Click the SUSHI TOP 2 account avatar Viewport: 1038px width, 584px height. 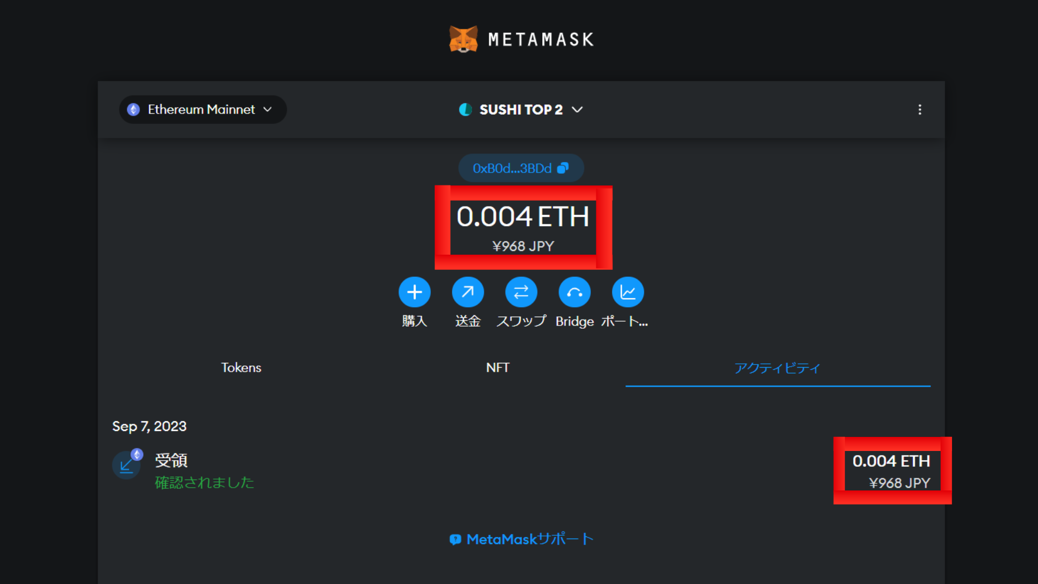[465, 110]
